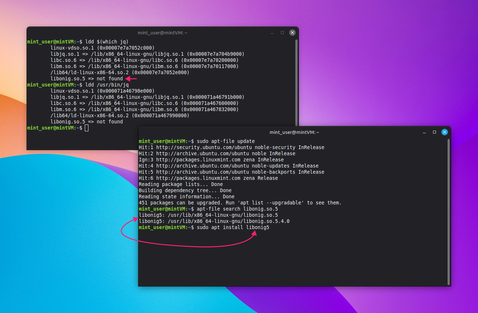Click libjq.so.1 line with 0x00007e7a704b9000
This screenshot has height=313, width=478.
pos(147,54)
